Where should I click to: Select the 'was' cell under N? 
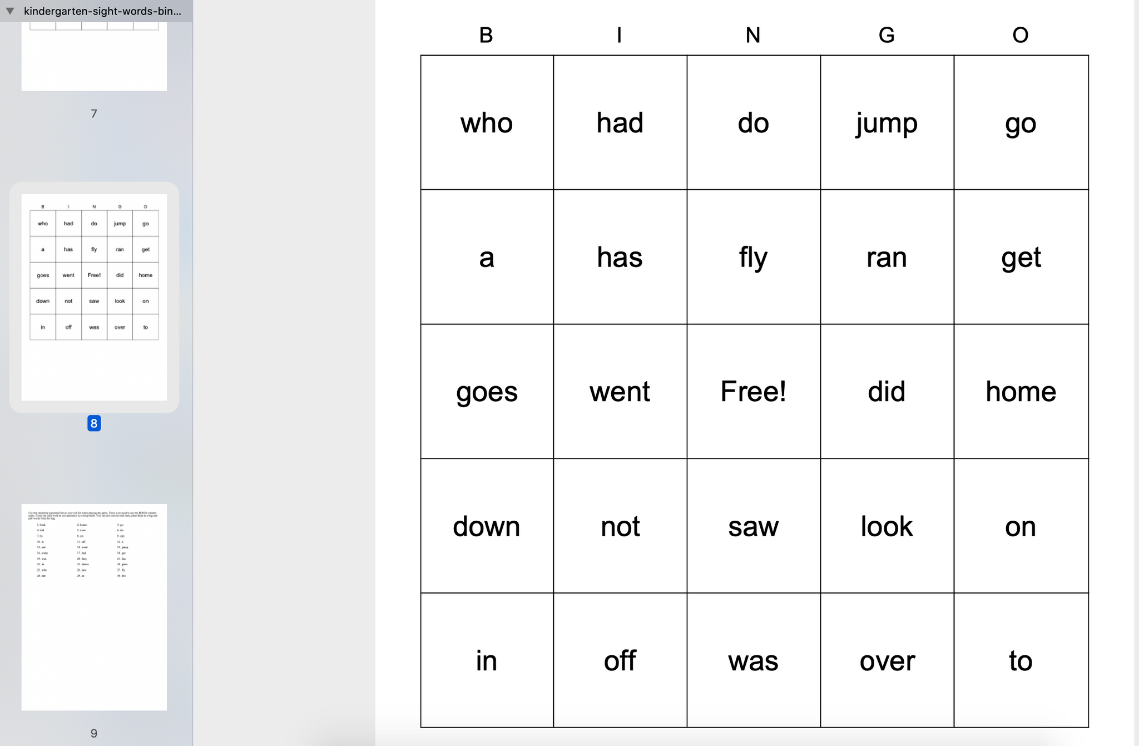coord(754,661)
